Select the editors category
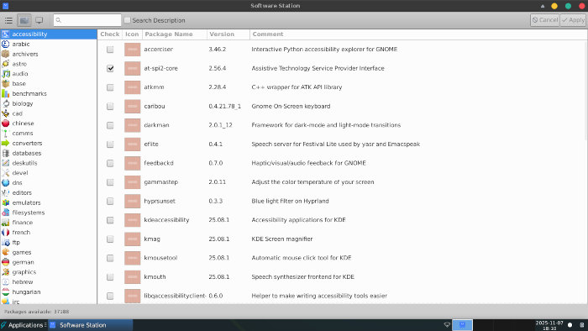 coord(49,192)
